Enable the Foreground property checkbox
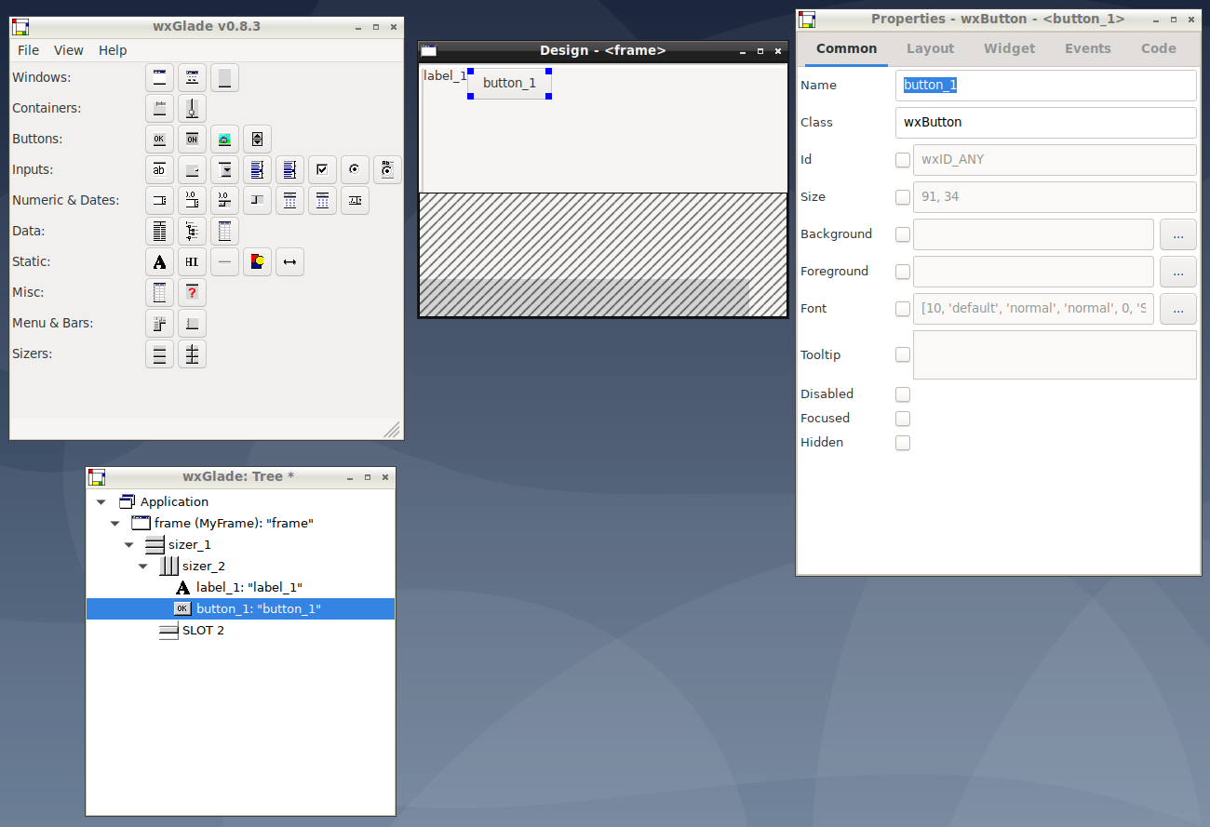 coord(903,272)
